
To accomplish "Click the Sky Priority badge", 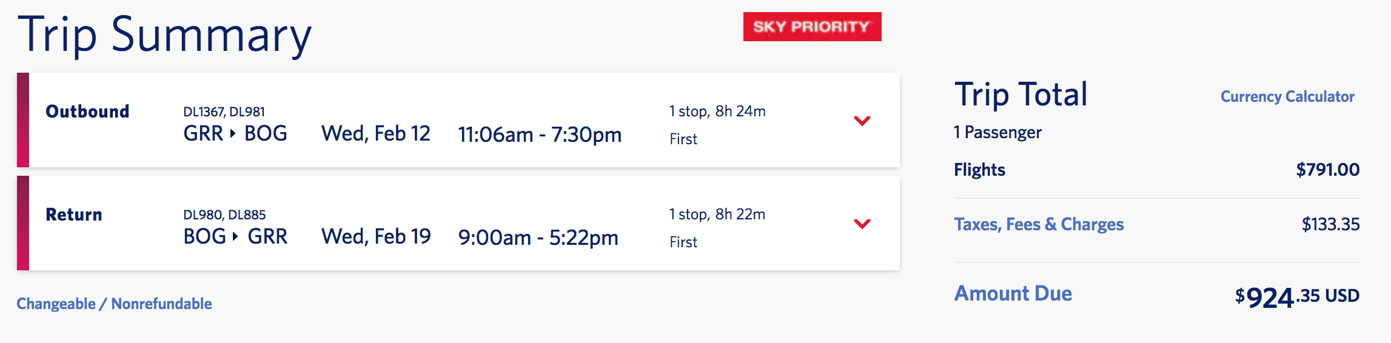I will [x=812, y=27].
